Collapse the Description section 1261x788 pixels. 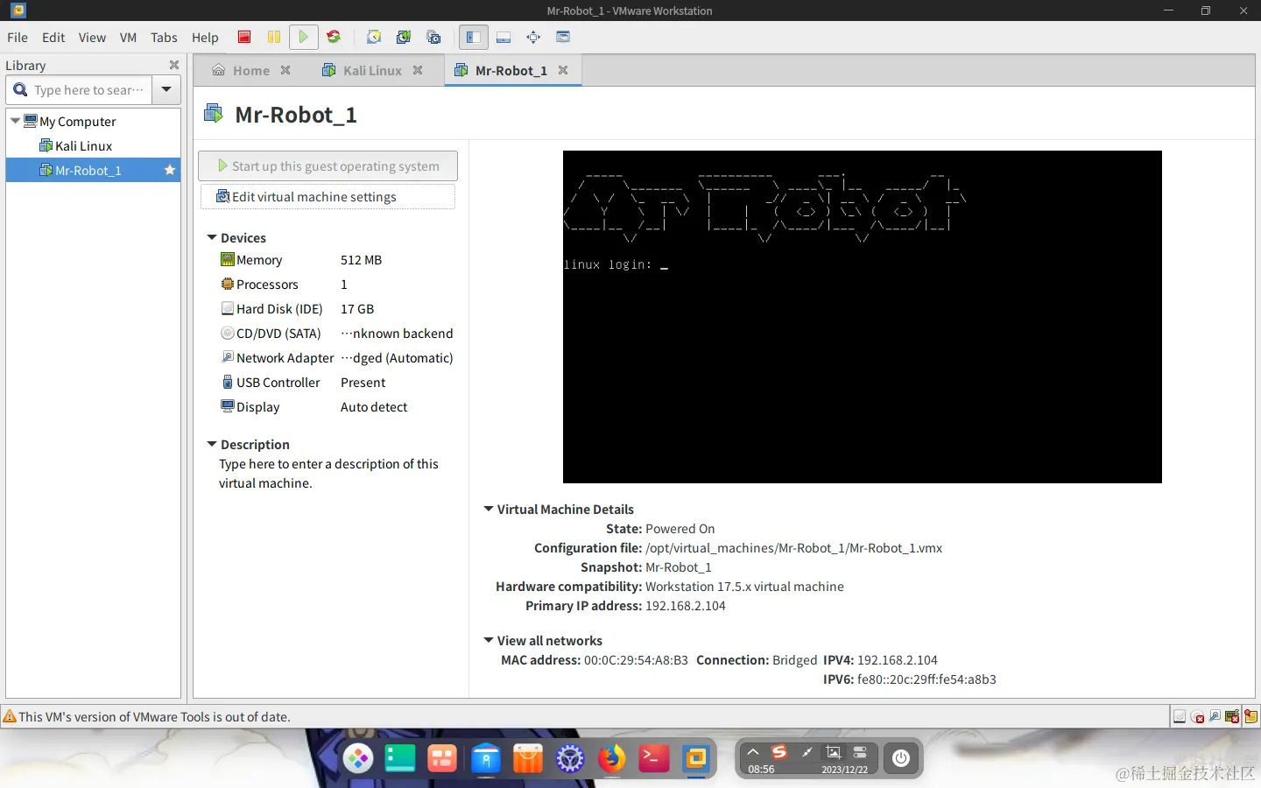click(212, 444)
